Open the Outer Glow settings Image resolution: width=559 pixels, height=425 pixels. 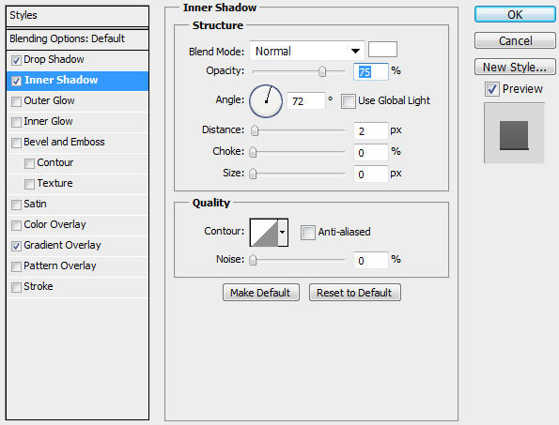click(x=49, y=100)
